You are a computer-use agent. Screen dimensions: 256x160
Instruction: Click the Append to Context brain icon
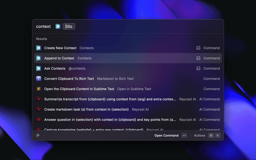[39, 58]
